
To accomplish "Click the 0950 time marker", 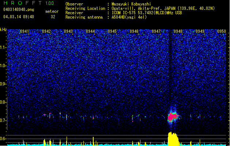I will (x=222, y=31).
